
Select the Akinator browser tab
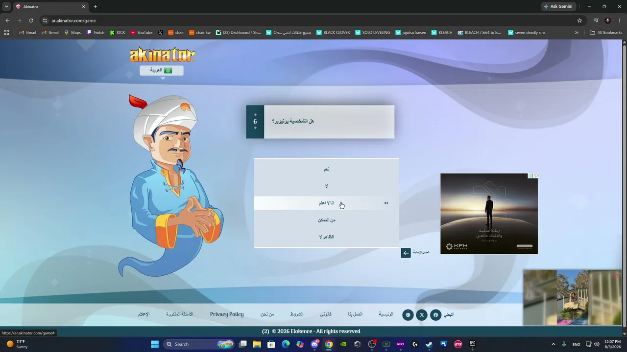(50, 7)
